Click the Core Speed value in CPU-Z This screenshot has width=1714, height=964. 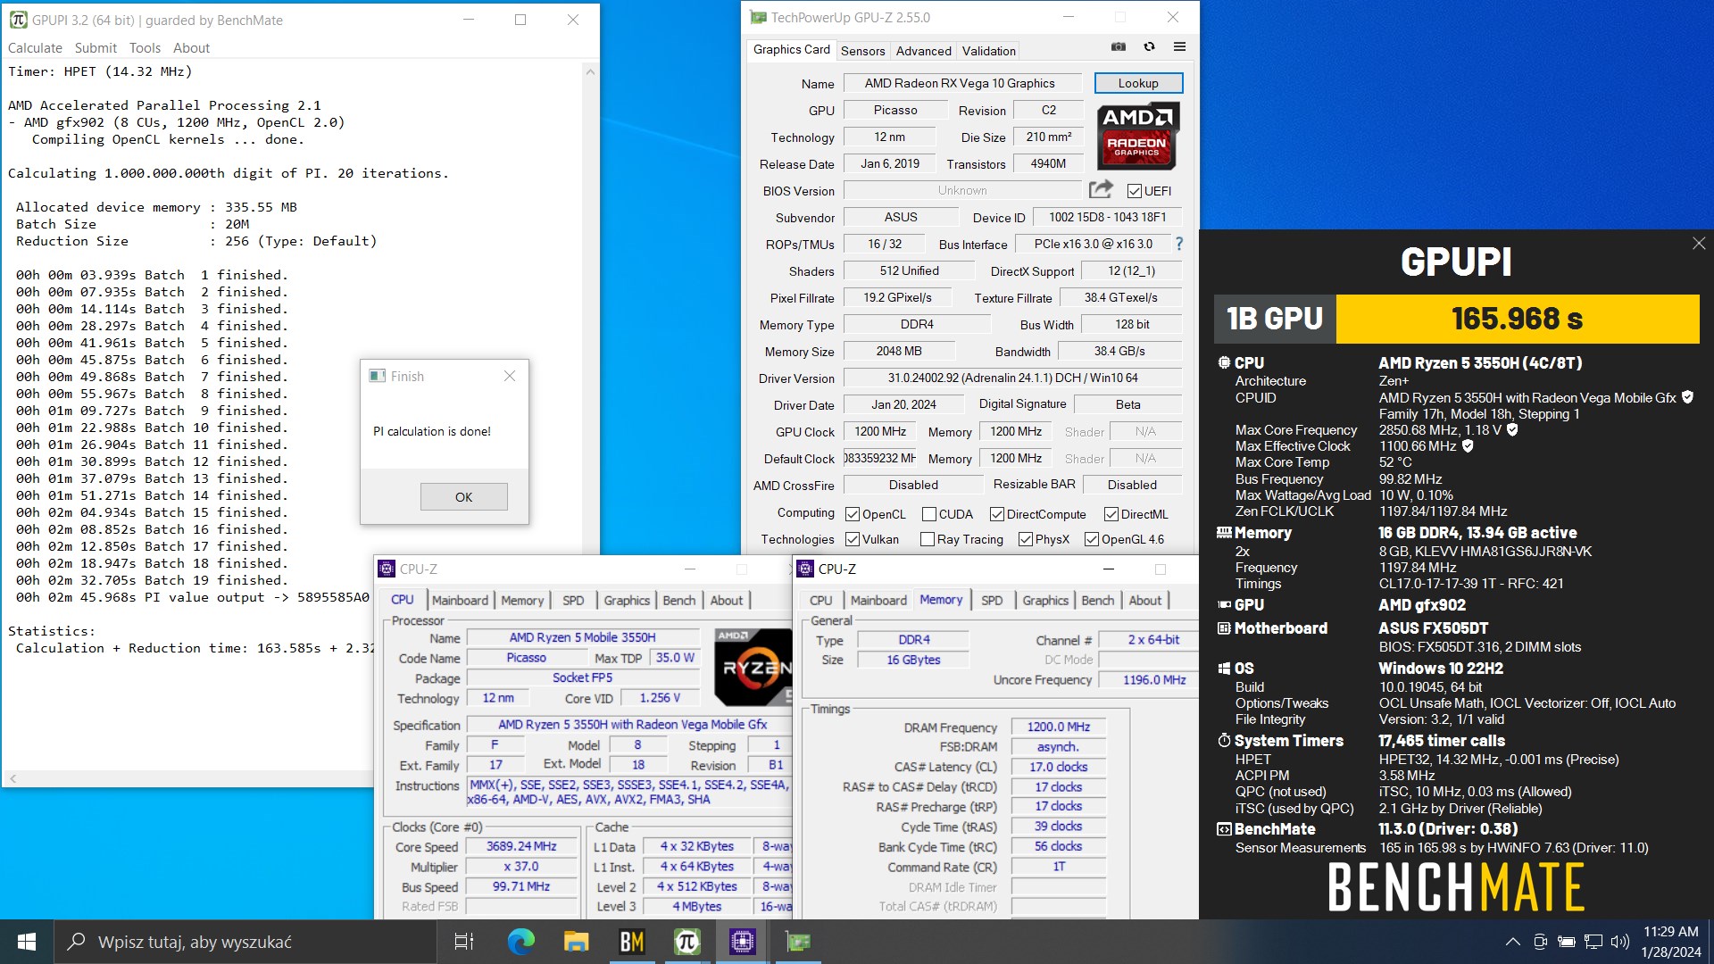pyautogui.click(x=521, y=846)
